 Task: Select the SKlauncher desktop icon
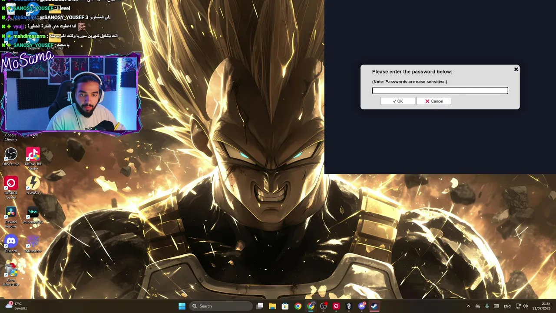(33, 244)
